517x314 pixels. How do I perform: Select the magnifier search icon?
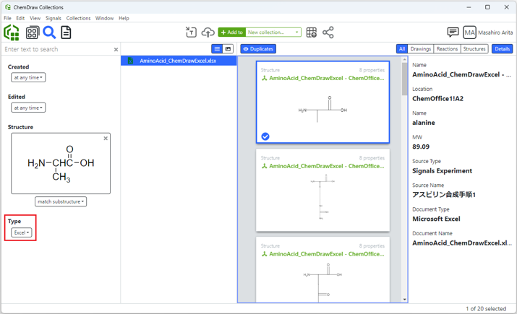tap(49, 32)
